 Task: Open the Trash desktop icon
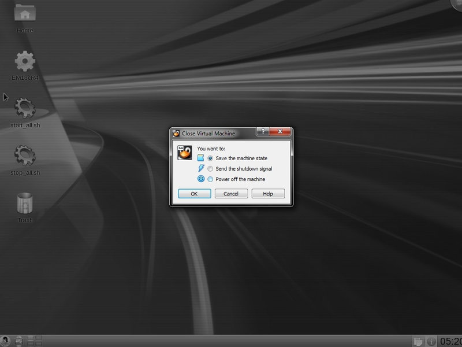[24, 204]
